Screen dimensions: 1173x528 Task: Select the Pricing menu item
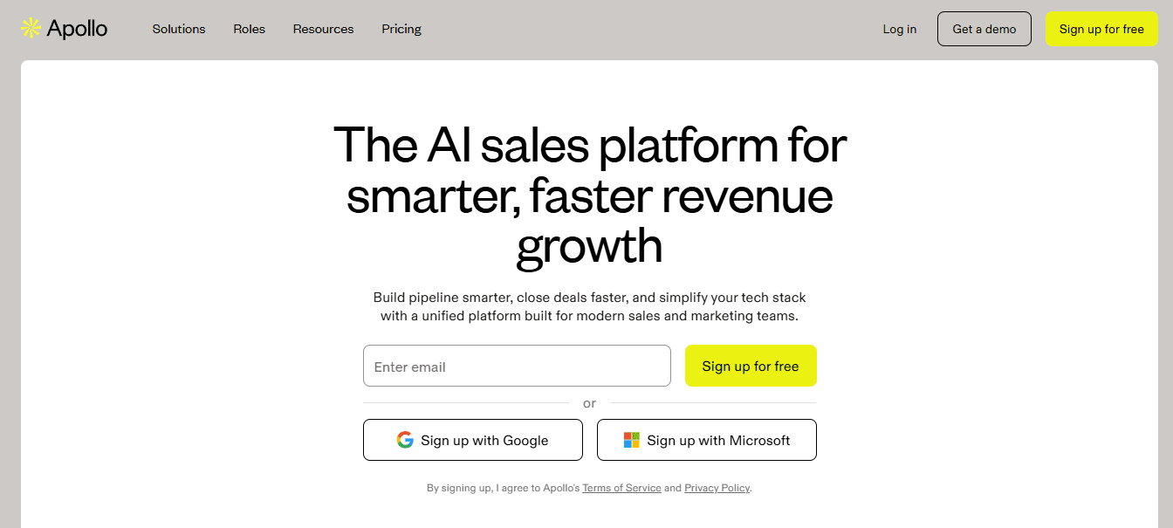coord(401,29)
